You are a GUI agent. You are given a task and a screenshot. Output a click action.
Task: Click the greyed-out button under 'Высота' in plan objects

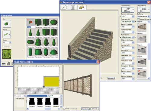7,47
